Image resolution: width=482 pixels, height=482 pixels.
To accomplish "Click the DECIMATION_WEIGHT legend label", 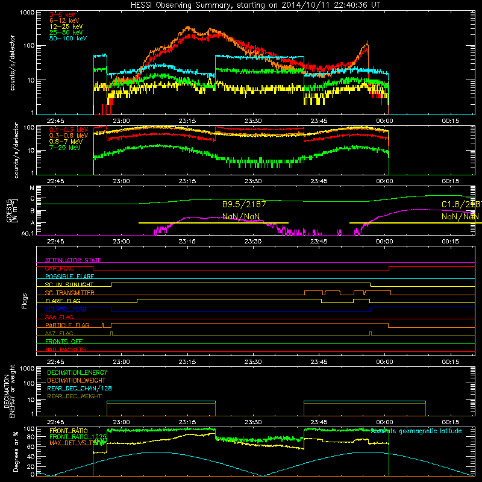I will (77, 381).
